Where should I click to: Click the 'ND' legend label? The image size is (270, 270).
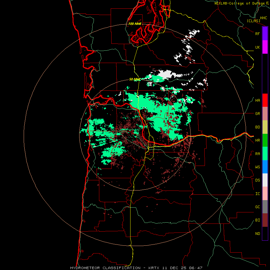click(x=257, y=234)
